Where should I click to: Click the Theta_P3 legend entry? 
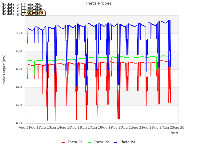(x=124, y=142)
